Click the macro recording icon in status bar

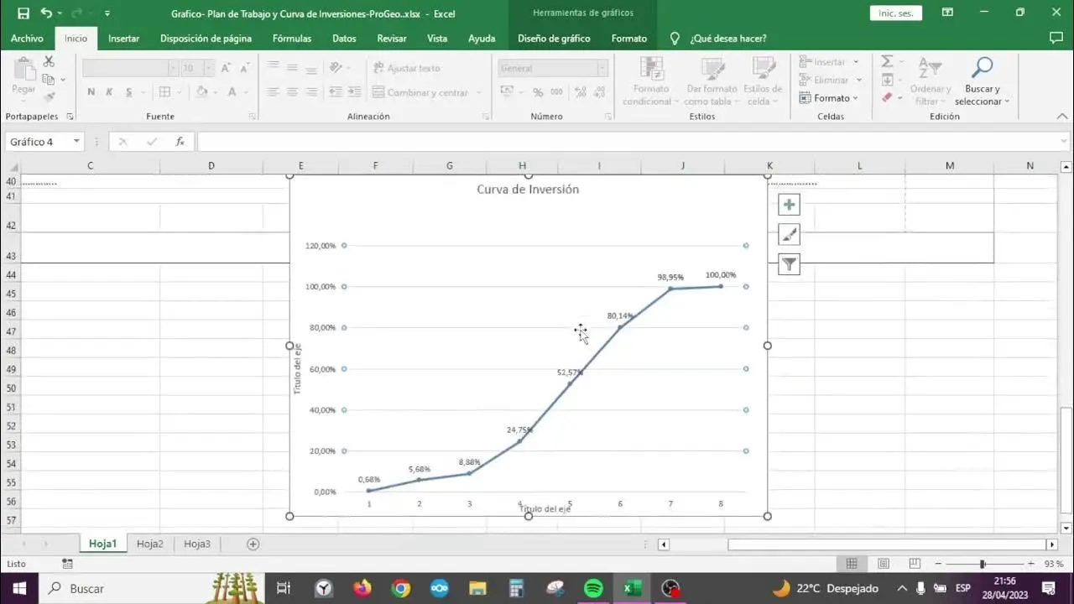click(x=68, y=564)
